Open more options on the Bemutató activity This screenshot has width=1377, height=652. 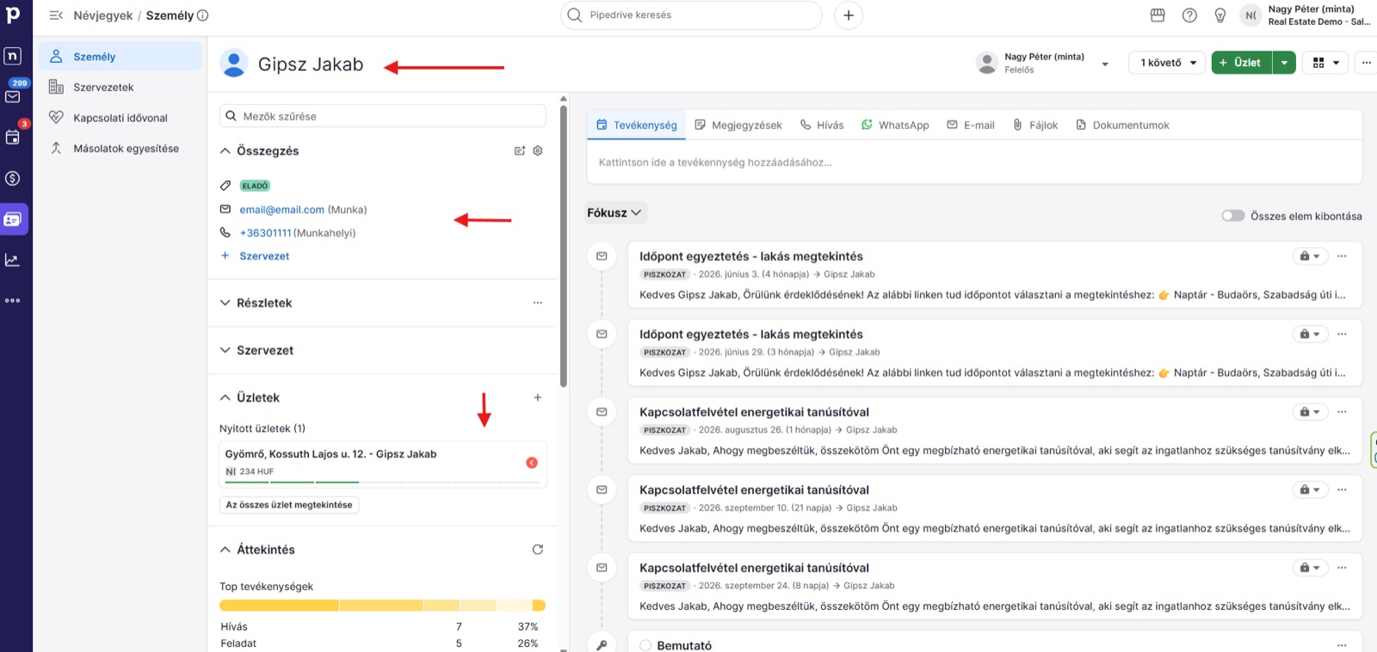click(x=1342, y=645)
